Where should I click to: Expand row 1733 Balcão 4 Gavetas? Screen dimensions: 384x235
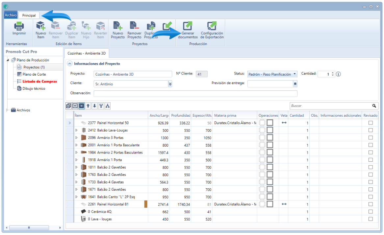coord(76,182)
